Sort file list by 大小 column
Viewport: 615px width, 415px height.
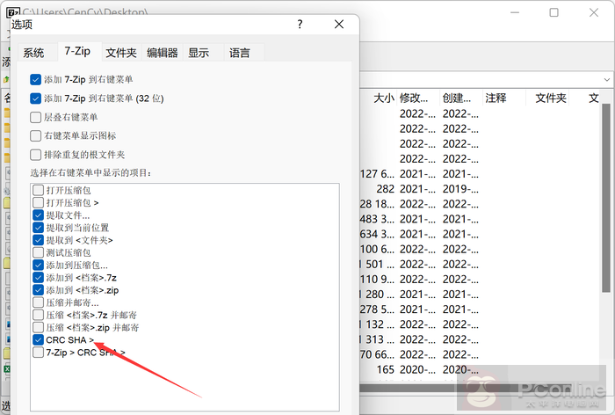pos(383,98)
